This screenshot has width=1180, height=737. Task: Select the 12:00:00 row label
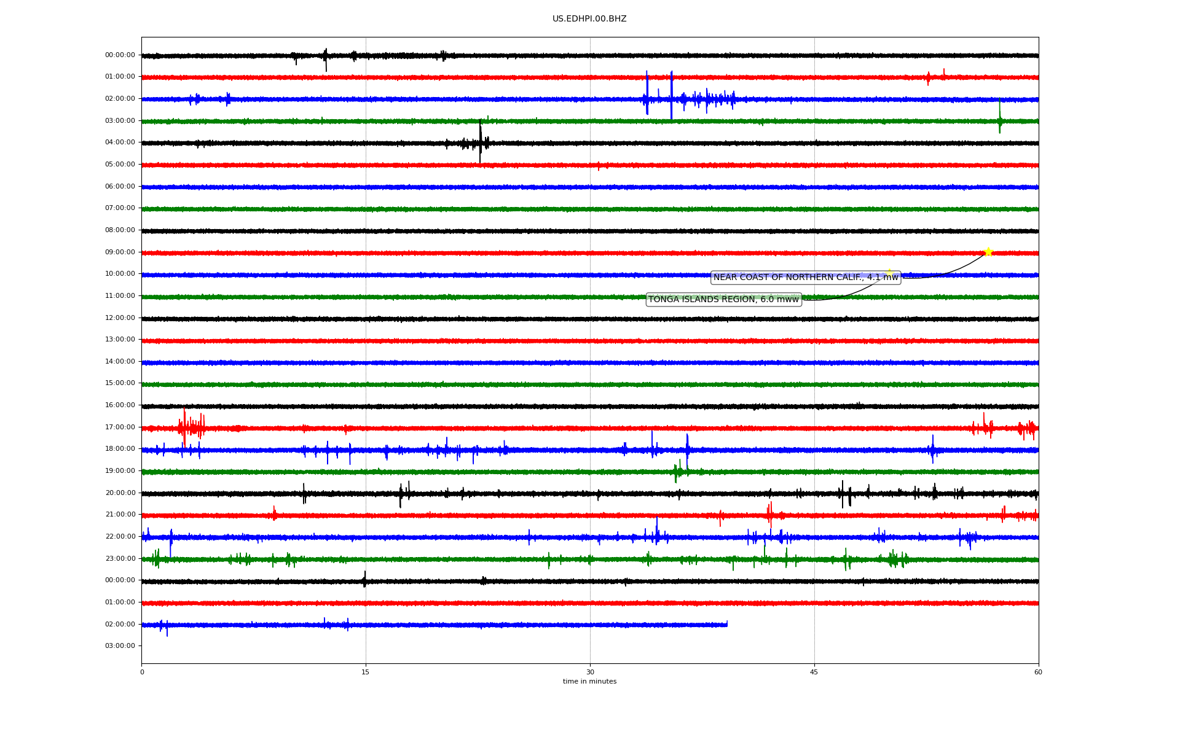120,318
